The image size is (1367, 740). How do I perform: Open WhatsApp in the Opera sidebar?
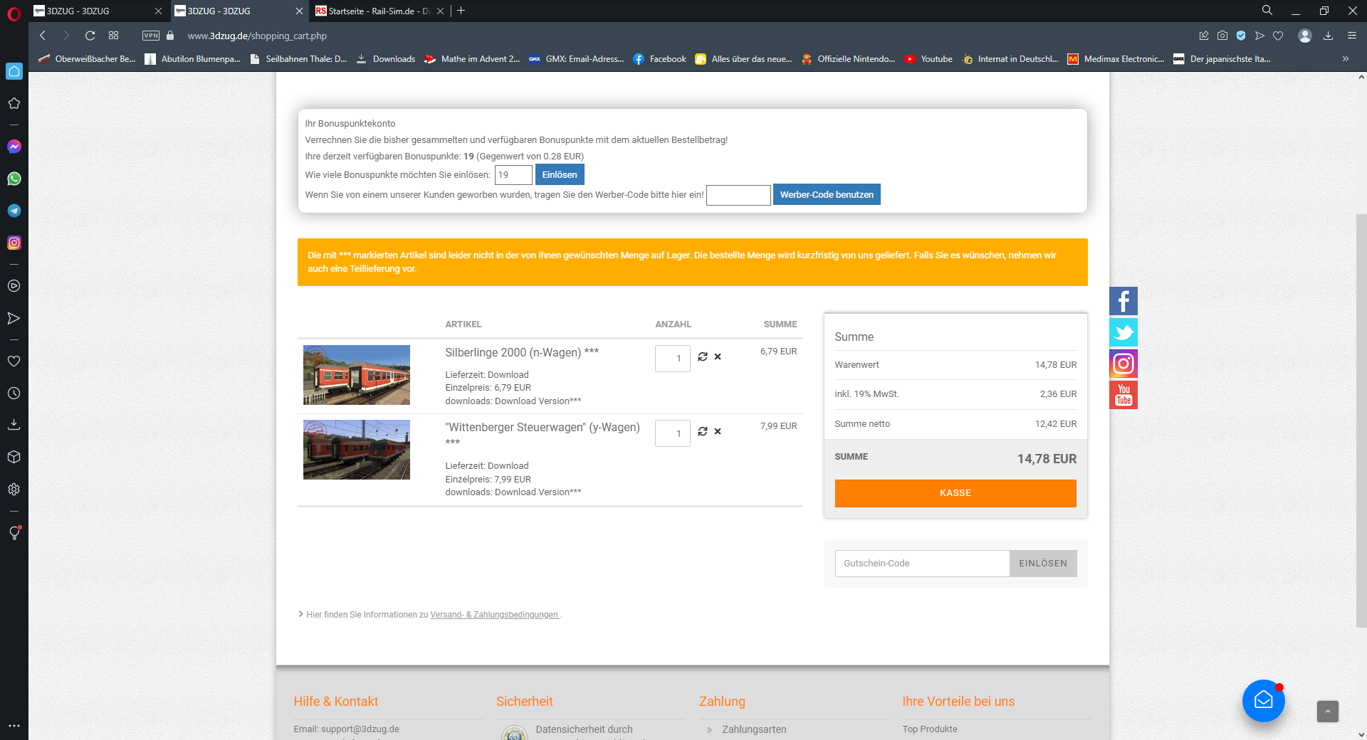pyautogui.click(x=14, y=179)
